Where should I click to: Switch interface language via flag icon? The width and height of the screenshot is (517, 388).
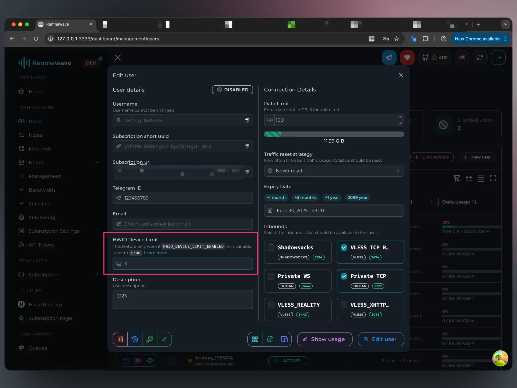point(462,57)
